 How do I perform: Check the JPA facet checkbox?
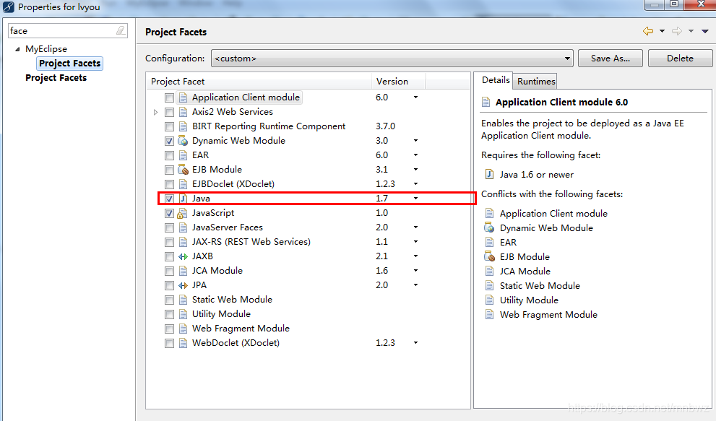[169, 285]
